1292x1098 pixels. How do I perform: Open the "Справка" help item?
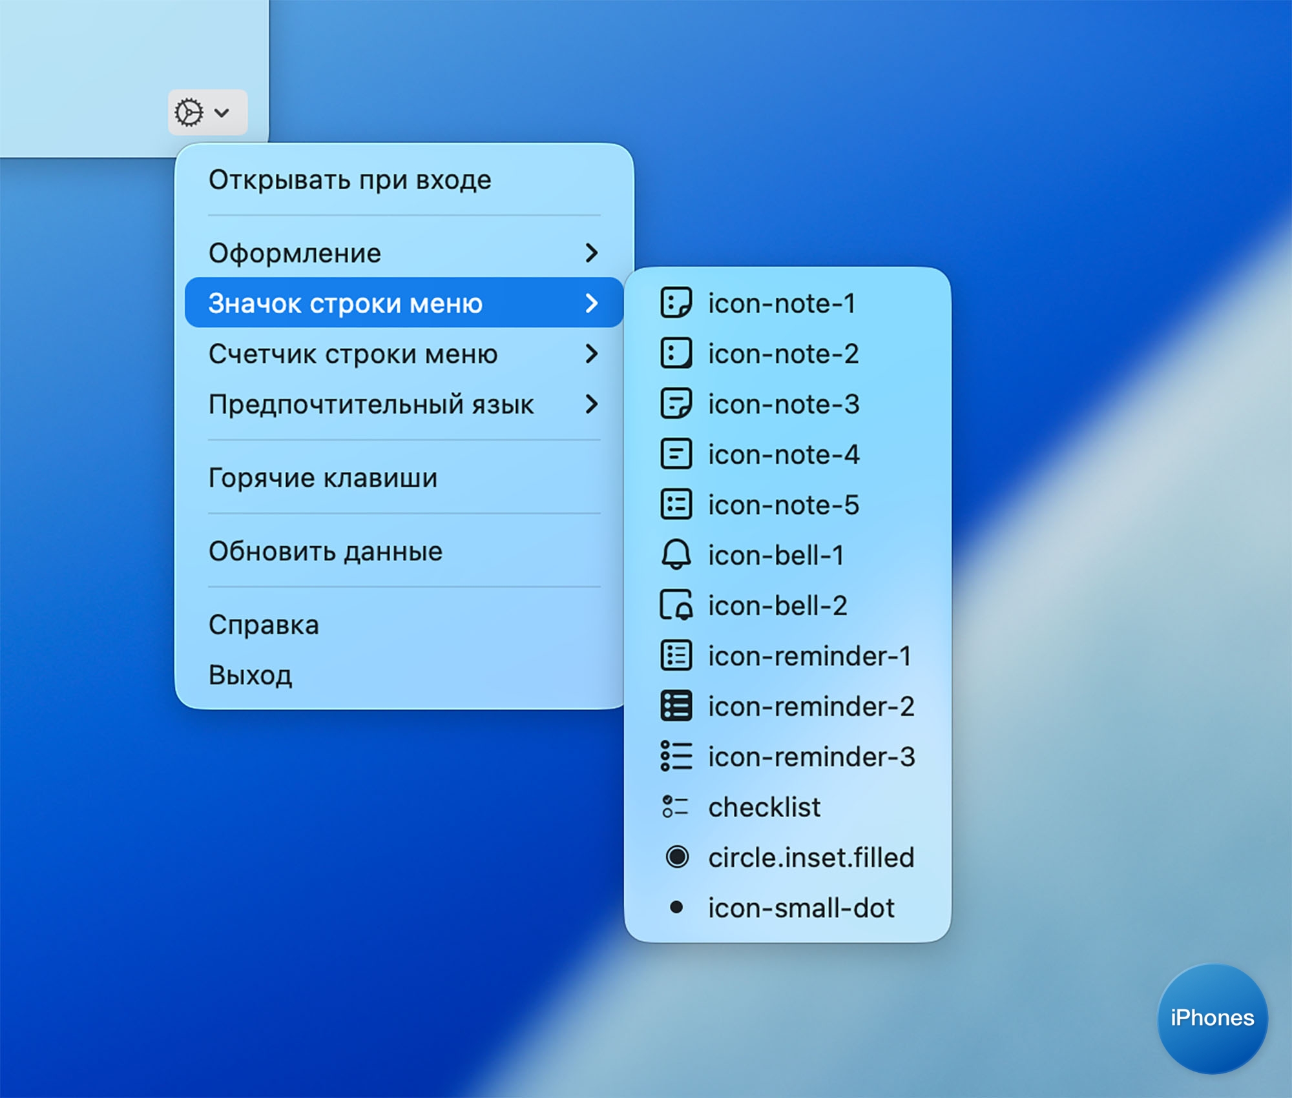(264, 625)
